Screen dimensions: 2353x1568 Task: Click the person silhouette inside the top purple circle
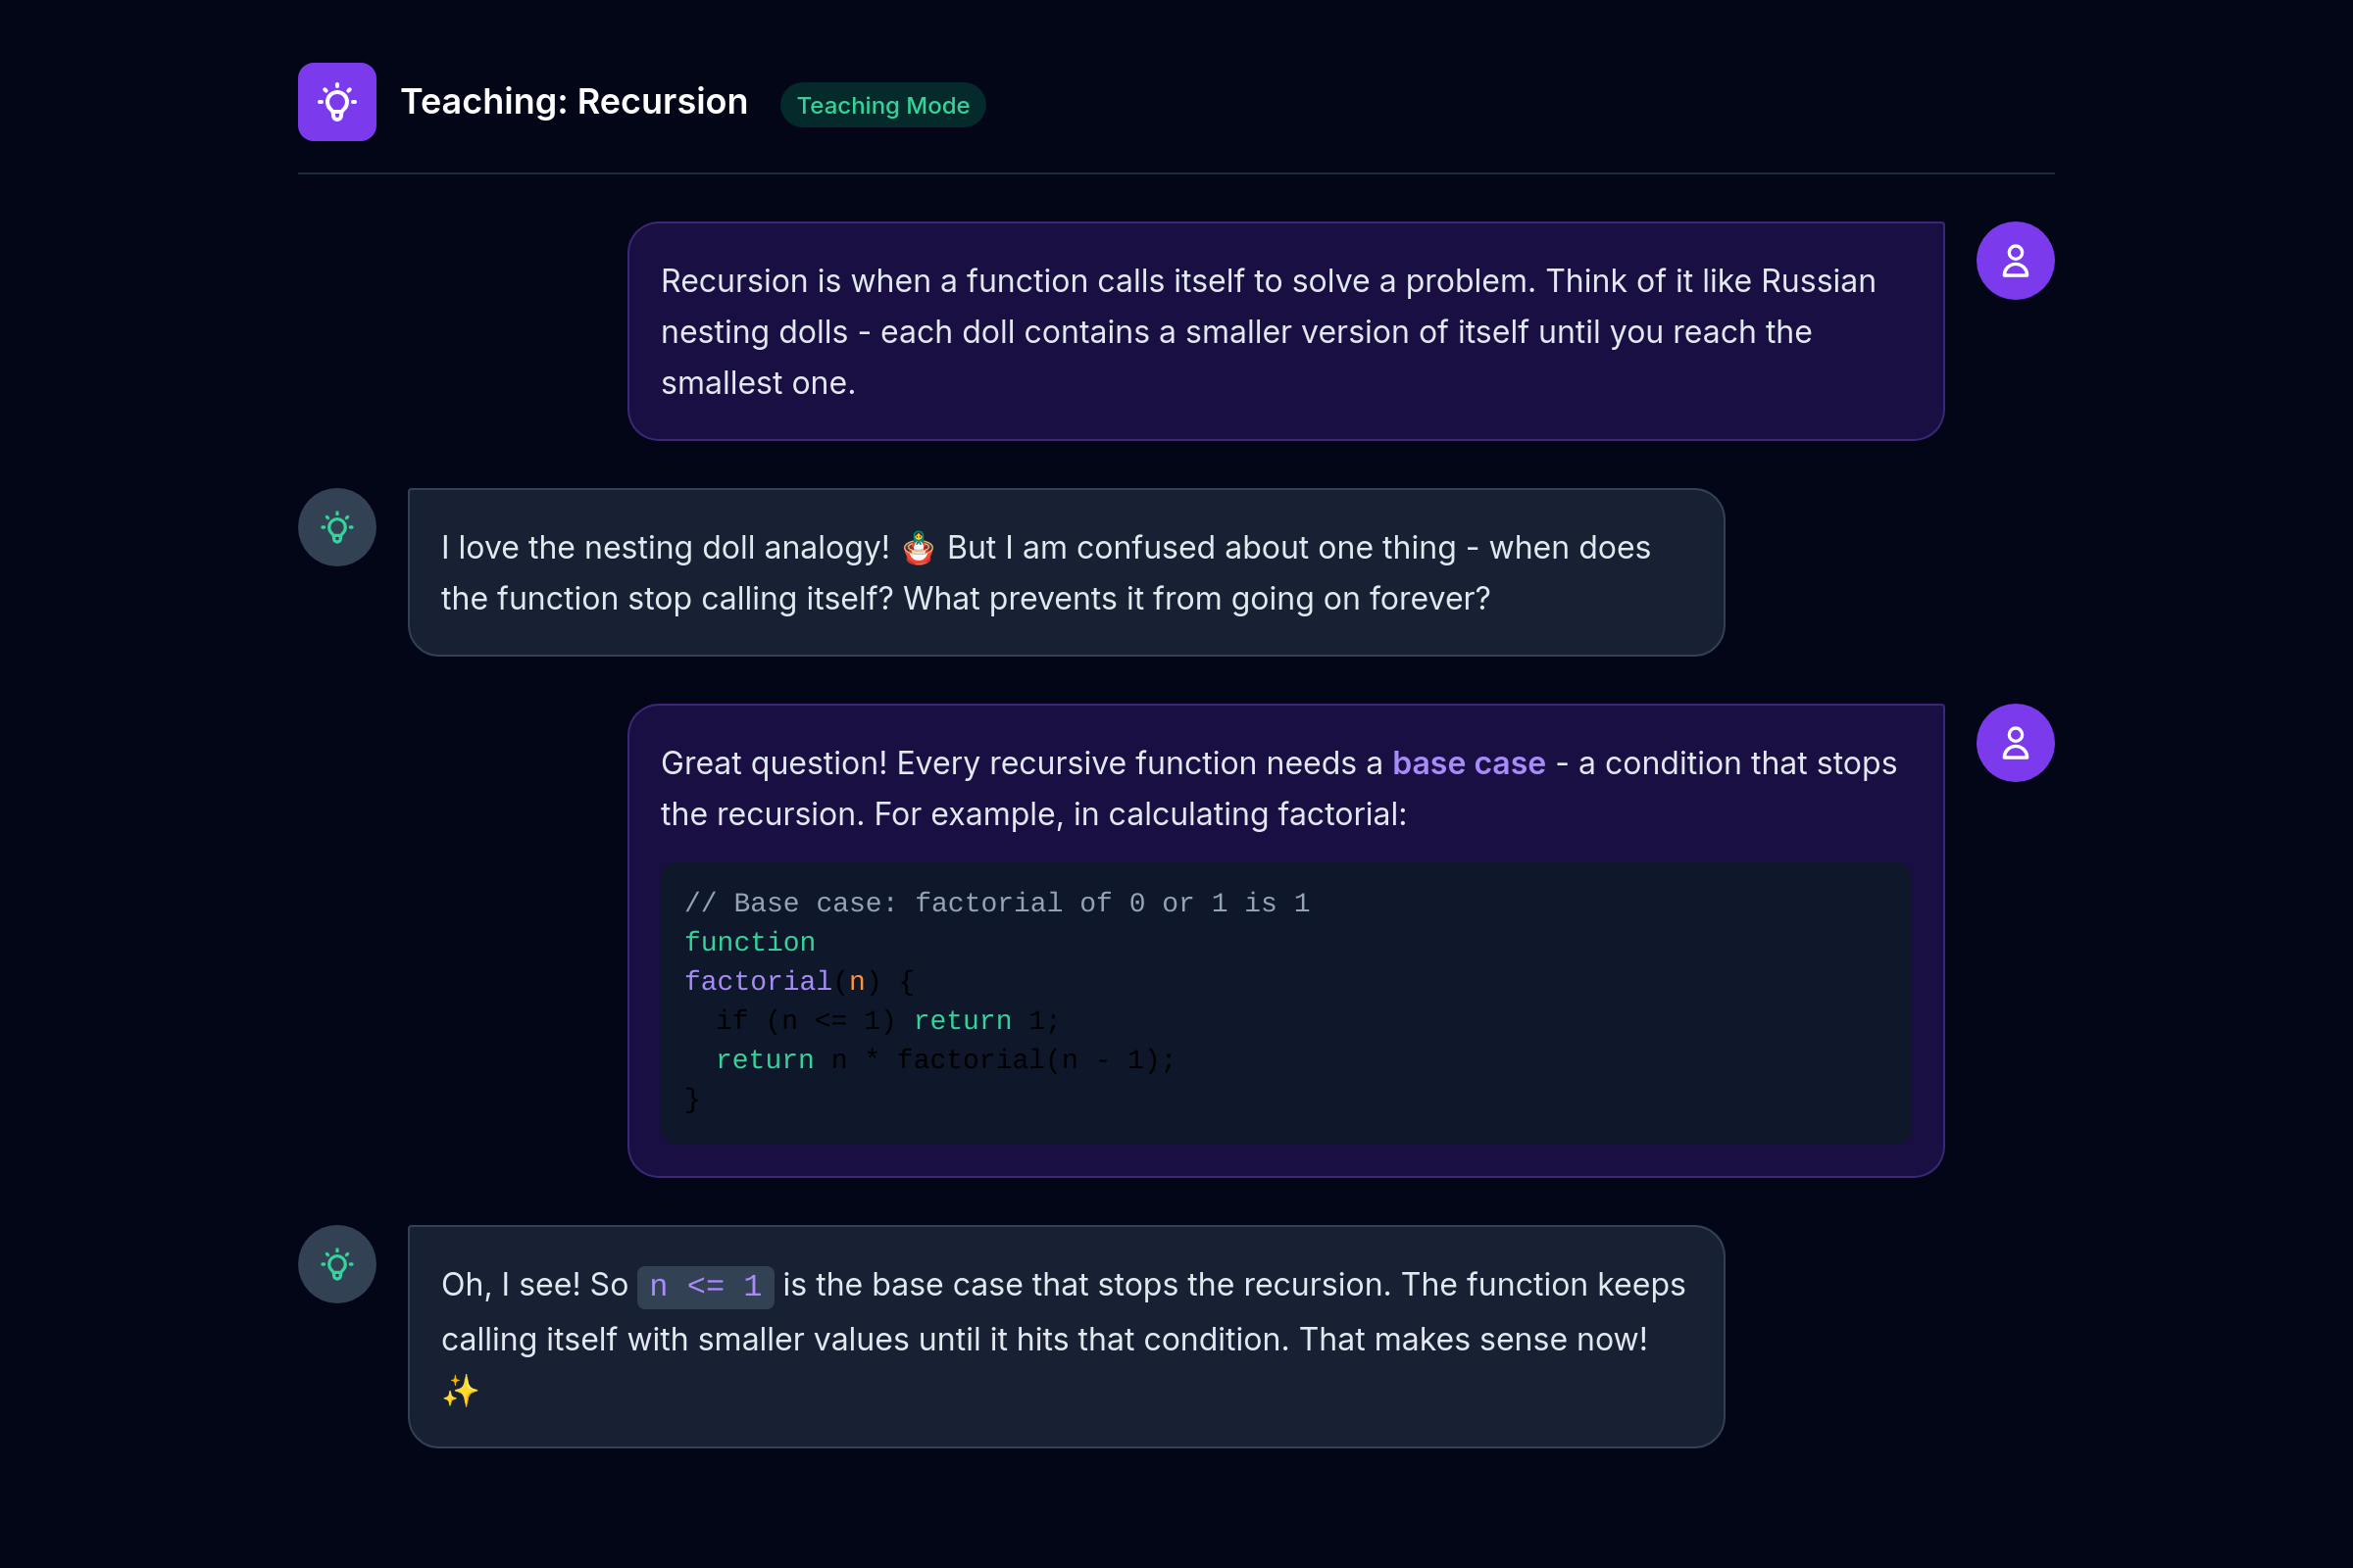[x=2015, y=260]
